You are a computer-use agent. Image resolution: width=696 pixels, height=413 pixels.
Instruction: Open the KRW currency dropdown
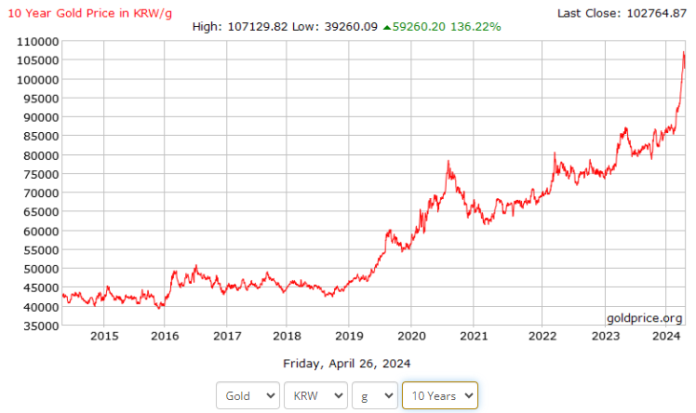point(315,395)
